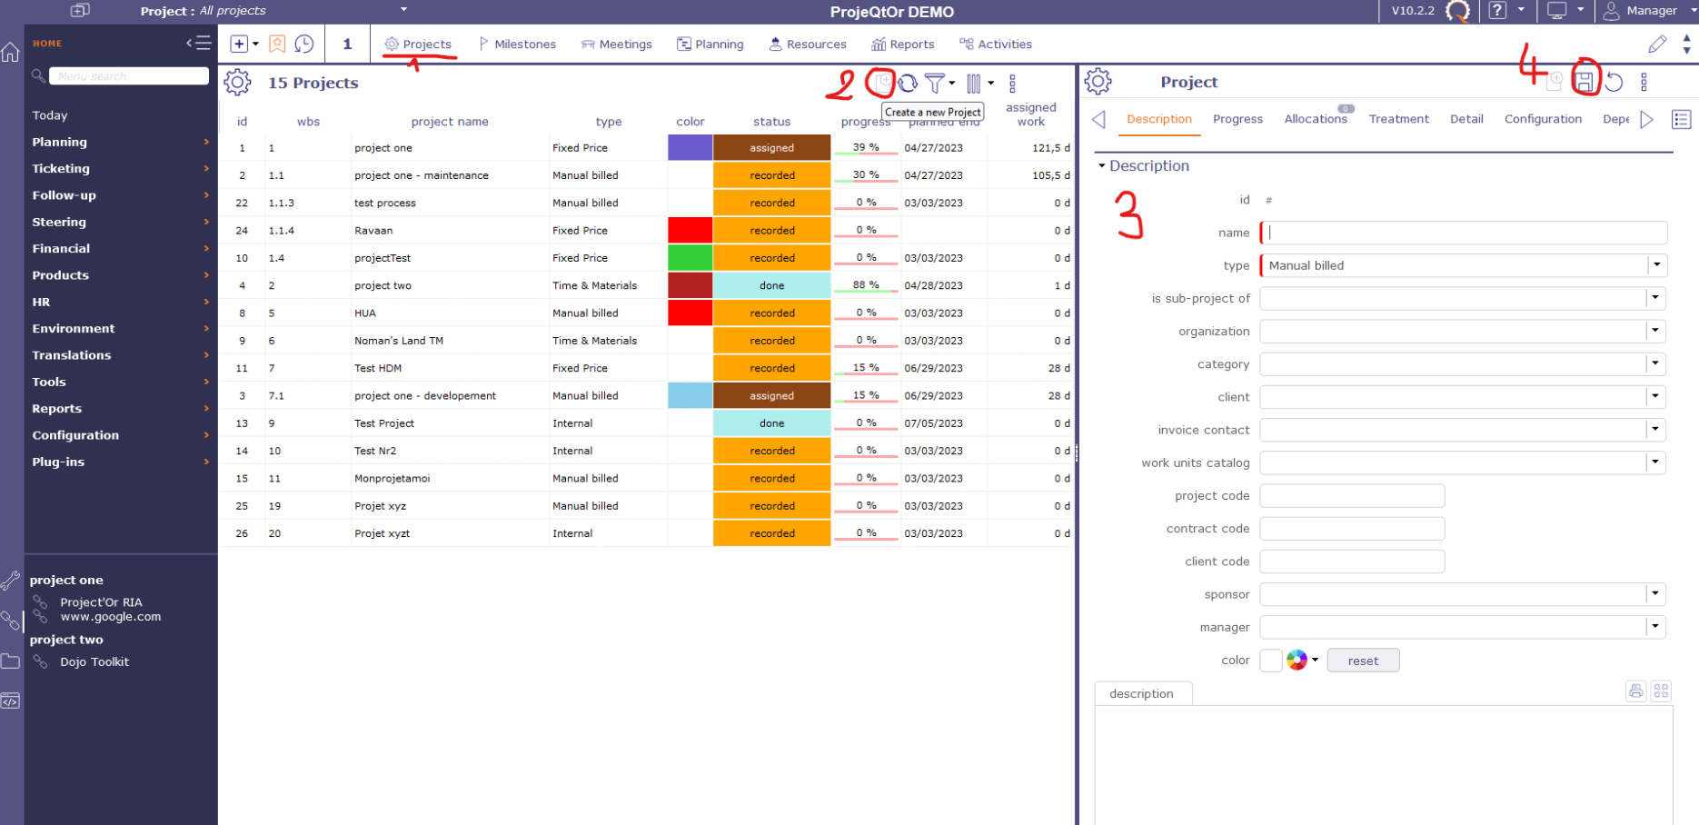Save the project with the floppy disk icon
Screen dimensions: 1699x825
[x=1584, y=82]
